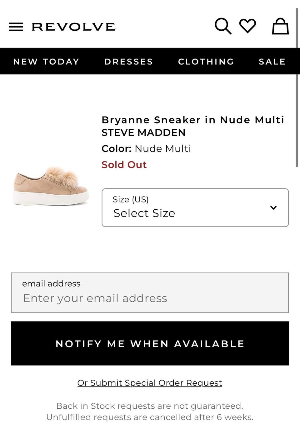Go to the SALE section

click(272, 62)
